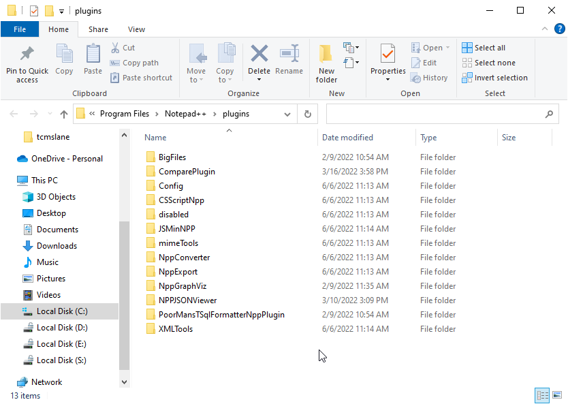The width and height of the screenshot is (568, 404).
Task: Click the Help question mark icon
Action: click(x=560, y=29)
